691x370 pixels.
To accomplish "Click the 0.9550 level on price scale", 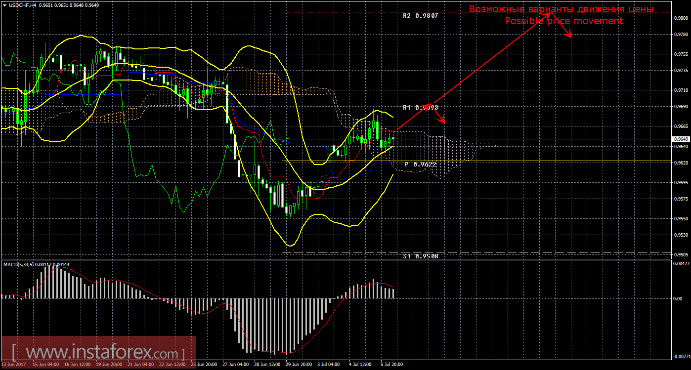I will [680, 218].
